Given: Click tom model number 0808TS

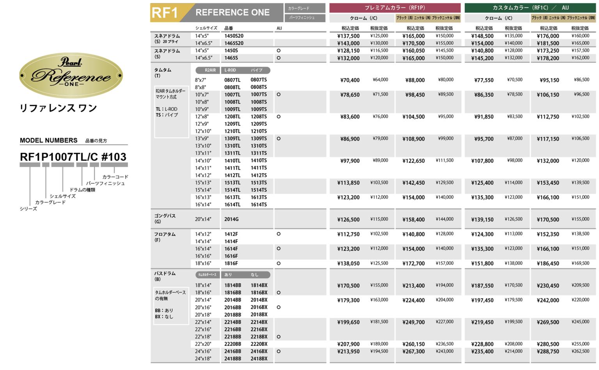Looking at the screenshot, I should coord(259,87).
